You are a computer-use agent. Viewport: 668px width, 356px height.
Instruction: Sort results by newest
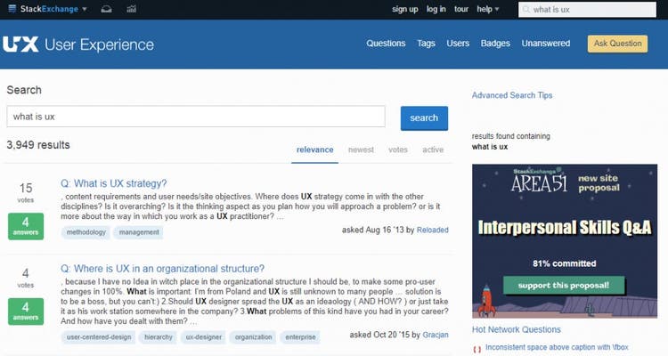(361, 150)
